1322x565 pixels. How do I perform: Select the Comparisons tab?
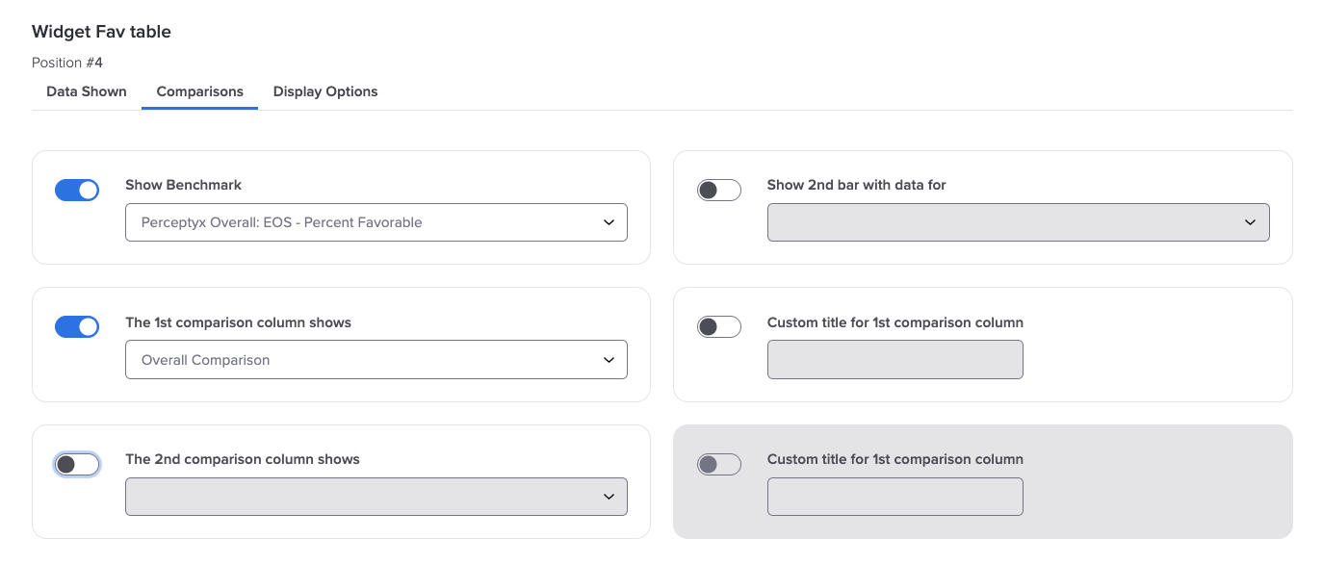point(199,91)
